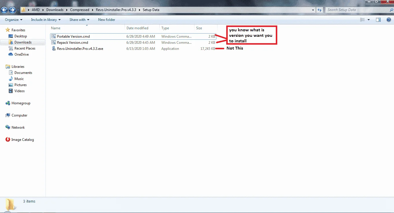Viewport: 394px width, 213px height.
Task: Select Libraries in the navigation pane
Action: [x=18, y=67]
